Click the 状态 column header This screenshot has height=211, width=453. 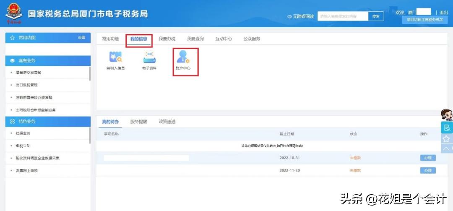(x=354, y=134)
